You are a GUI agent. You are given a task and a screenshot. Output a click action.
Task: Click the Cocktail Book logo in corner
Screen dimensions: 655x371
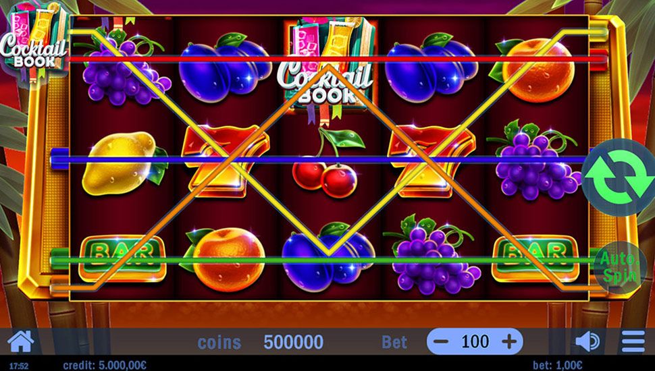[34, 39]
